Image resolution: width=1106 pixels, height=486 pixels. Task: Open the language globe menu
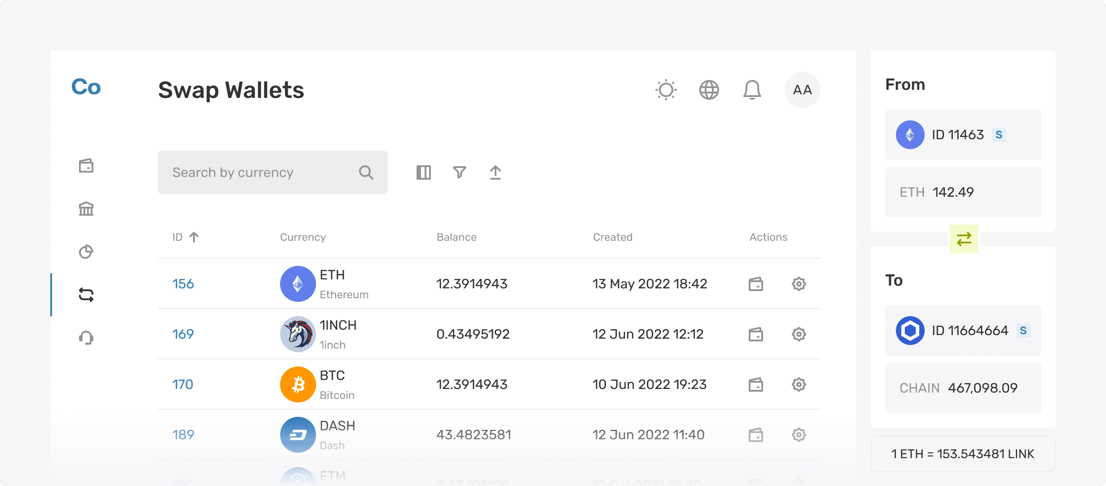tap(709, 90)
